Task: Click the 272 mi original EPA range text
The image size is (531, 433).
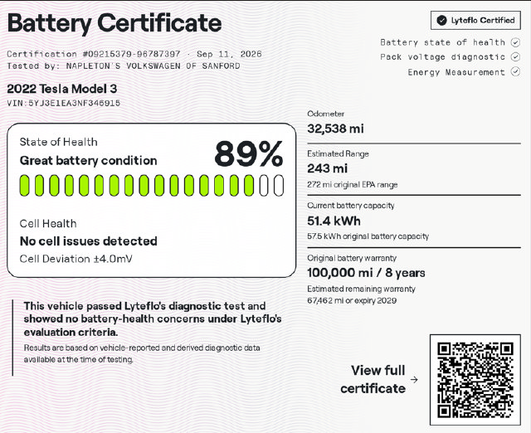Action: pos(353,185)
